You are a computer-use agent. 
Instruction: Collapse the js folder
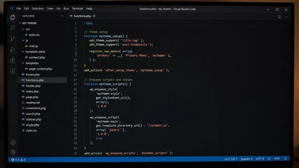(x=23, y=40)
